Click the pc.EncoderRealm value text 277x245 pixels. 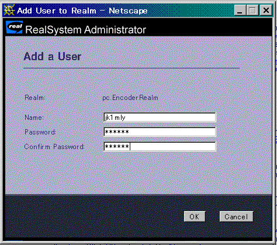130,98
